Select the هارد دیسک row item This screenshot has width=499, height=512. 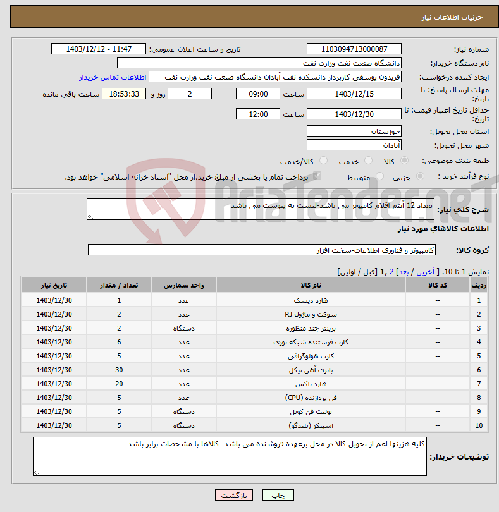click(311, 300)
